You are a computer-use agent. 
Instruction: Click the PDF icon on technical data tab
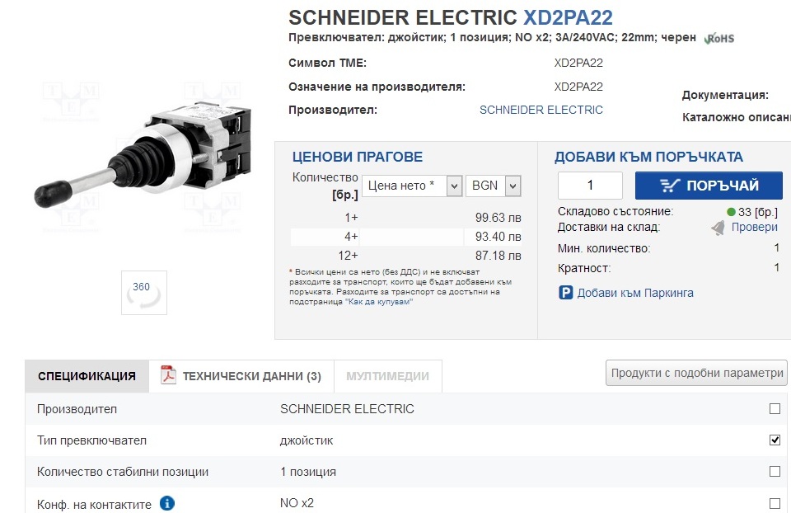click(x=169, y=375)
